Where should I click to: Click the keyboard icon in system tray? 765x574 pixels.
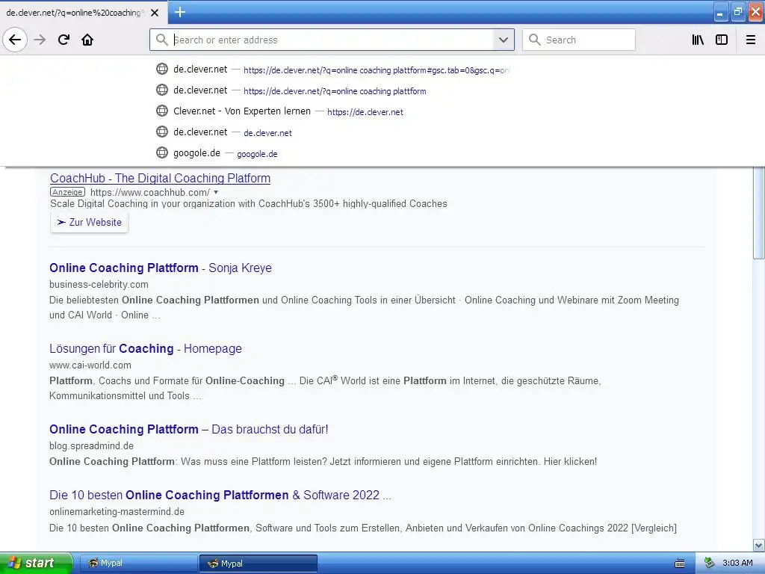tap(680, 564)
